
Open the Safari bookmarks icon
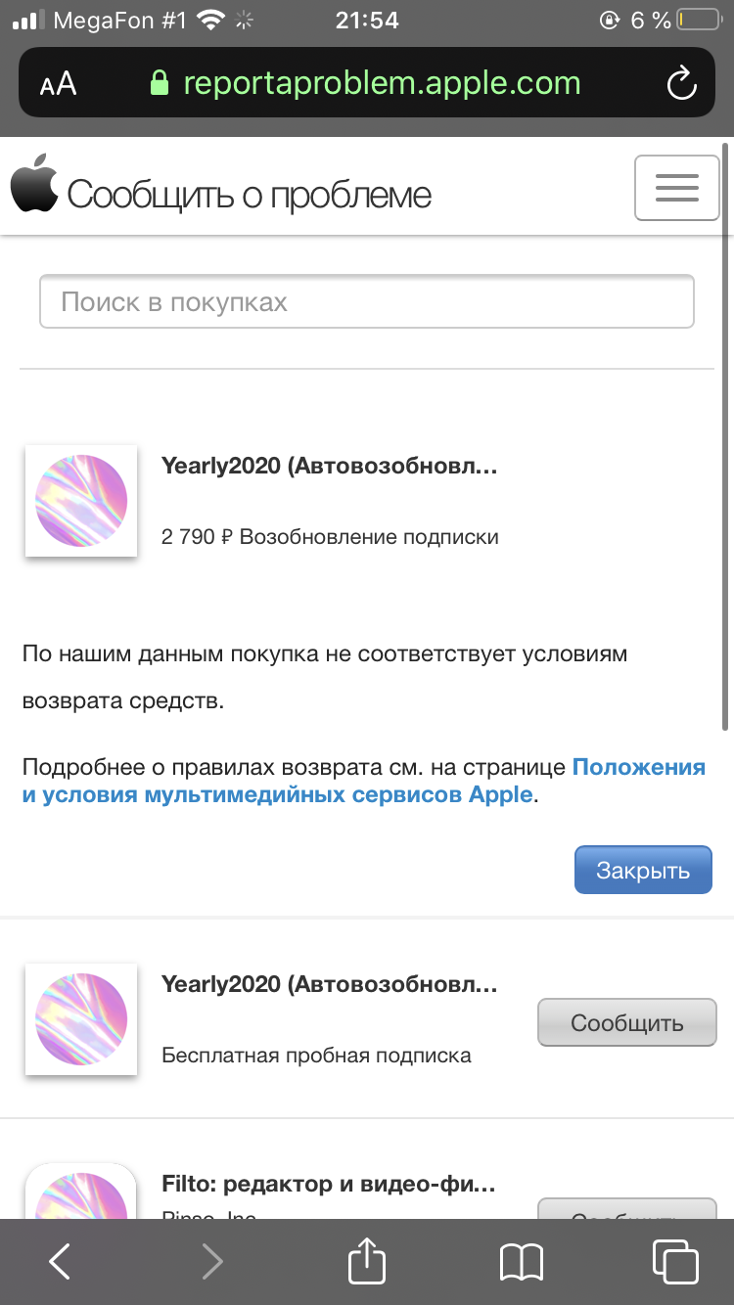(x=521, y=1262)
